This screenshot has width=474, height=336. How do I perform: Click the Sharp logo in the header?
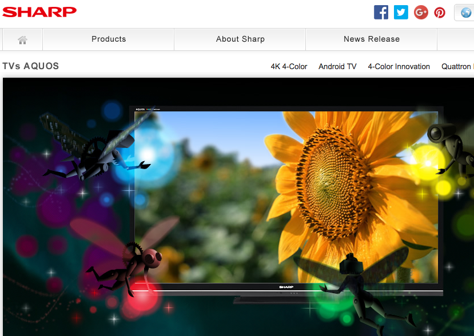pyautogui.click(x=39, y=11)
